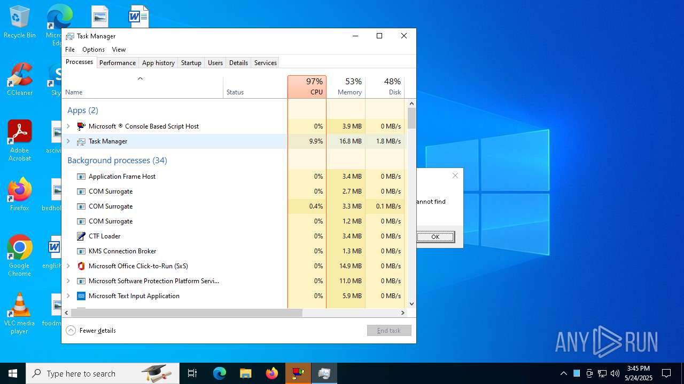The height and width of the screenshot is (384, 684).
Task: Click the CTF Loader pen icon
Action: click(x=81, y=236)
